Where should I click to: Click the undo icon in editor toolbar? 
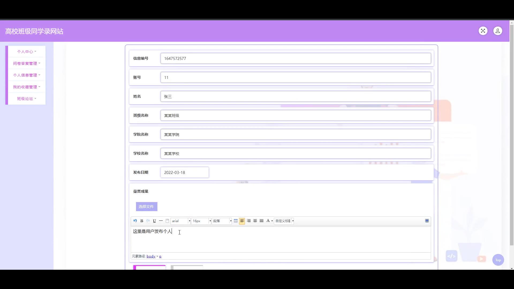point(135,221)
